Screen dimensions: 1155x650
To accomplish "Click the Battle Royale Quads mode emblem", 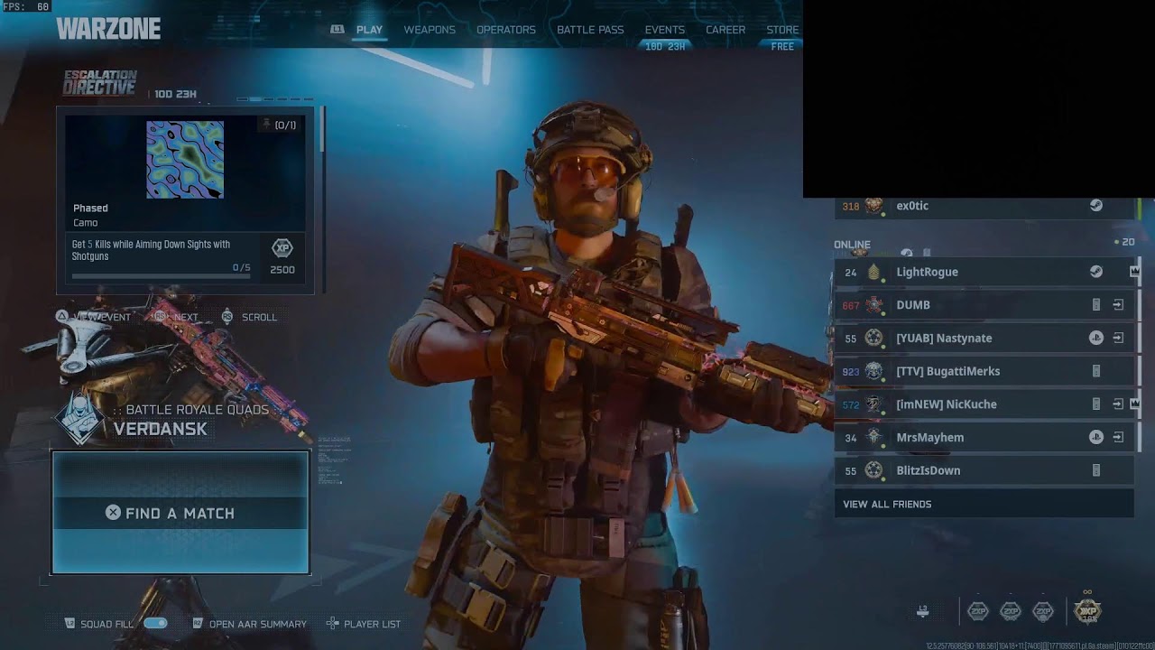I will (x=80, y=419).
